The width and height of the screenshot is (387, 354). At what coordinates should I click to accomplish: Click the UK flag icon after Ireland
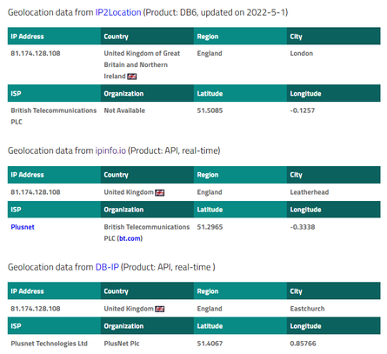point(132,77)
